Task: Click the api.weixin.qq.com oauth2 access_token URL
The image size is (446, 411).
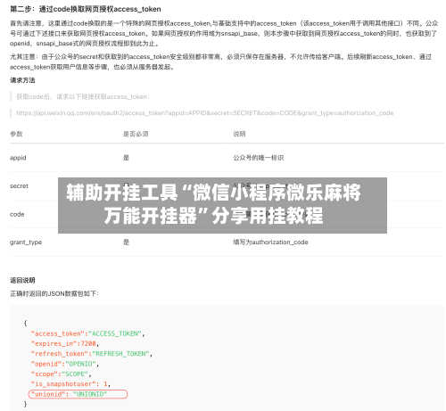Action: [205, 113]
